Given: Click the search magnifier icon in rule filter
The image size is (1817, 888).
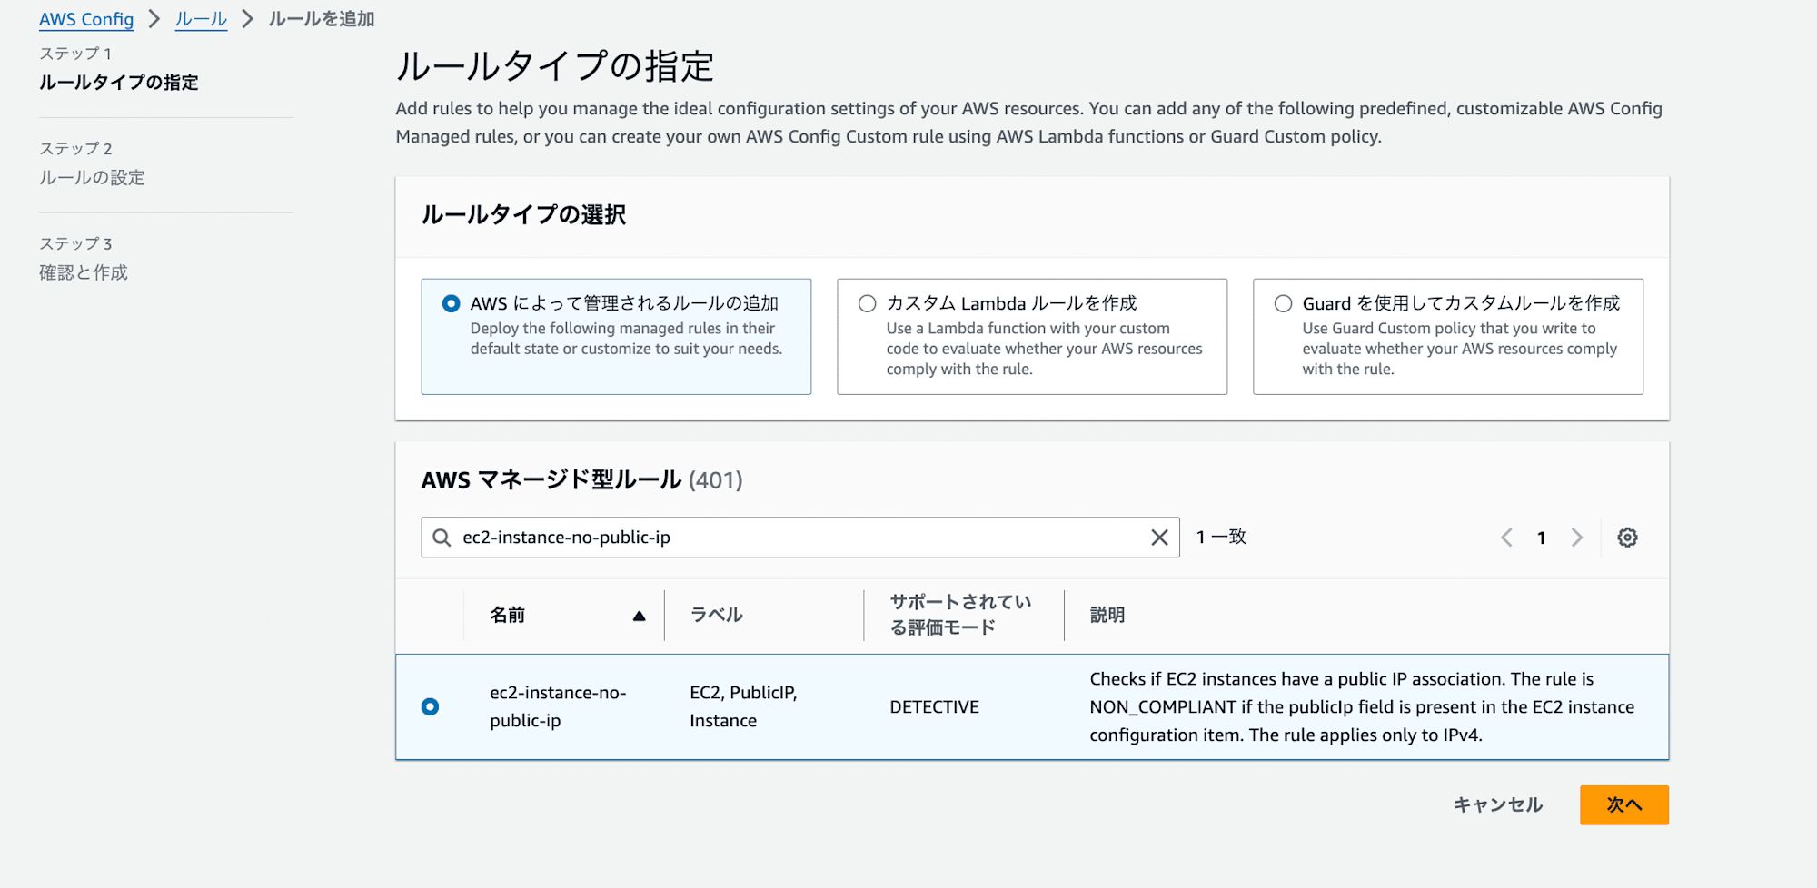Looking at the screenshot, I should [442, 538].
